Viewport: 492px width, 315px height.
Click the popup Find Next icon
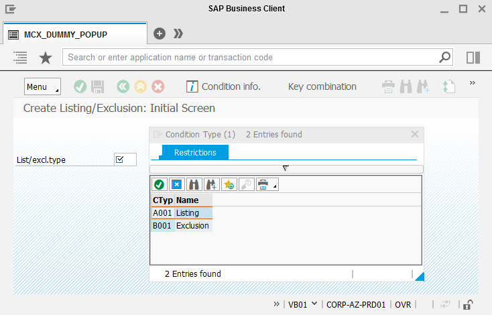(x=212, y=184)
